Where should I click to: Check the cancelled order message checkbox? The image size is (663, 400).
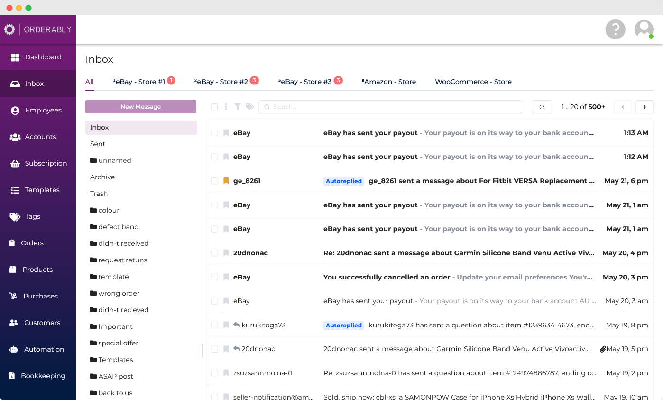[214, 277]
